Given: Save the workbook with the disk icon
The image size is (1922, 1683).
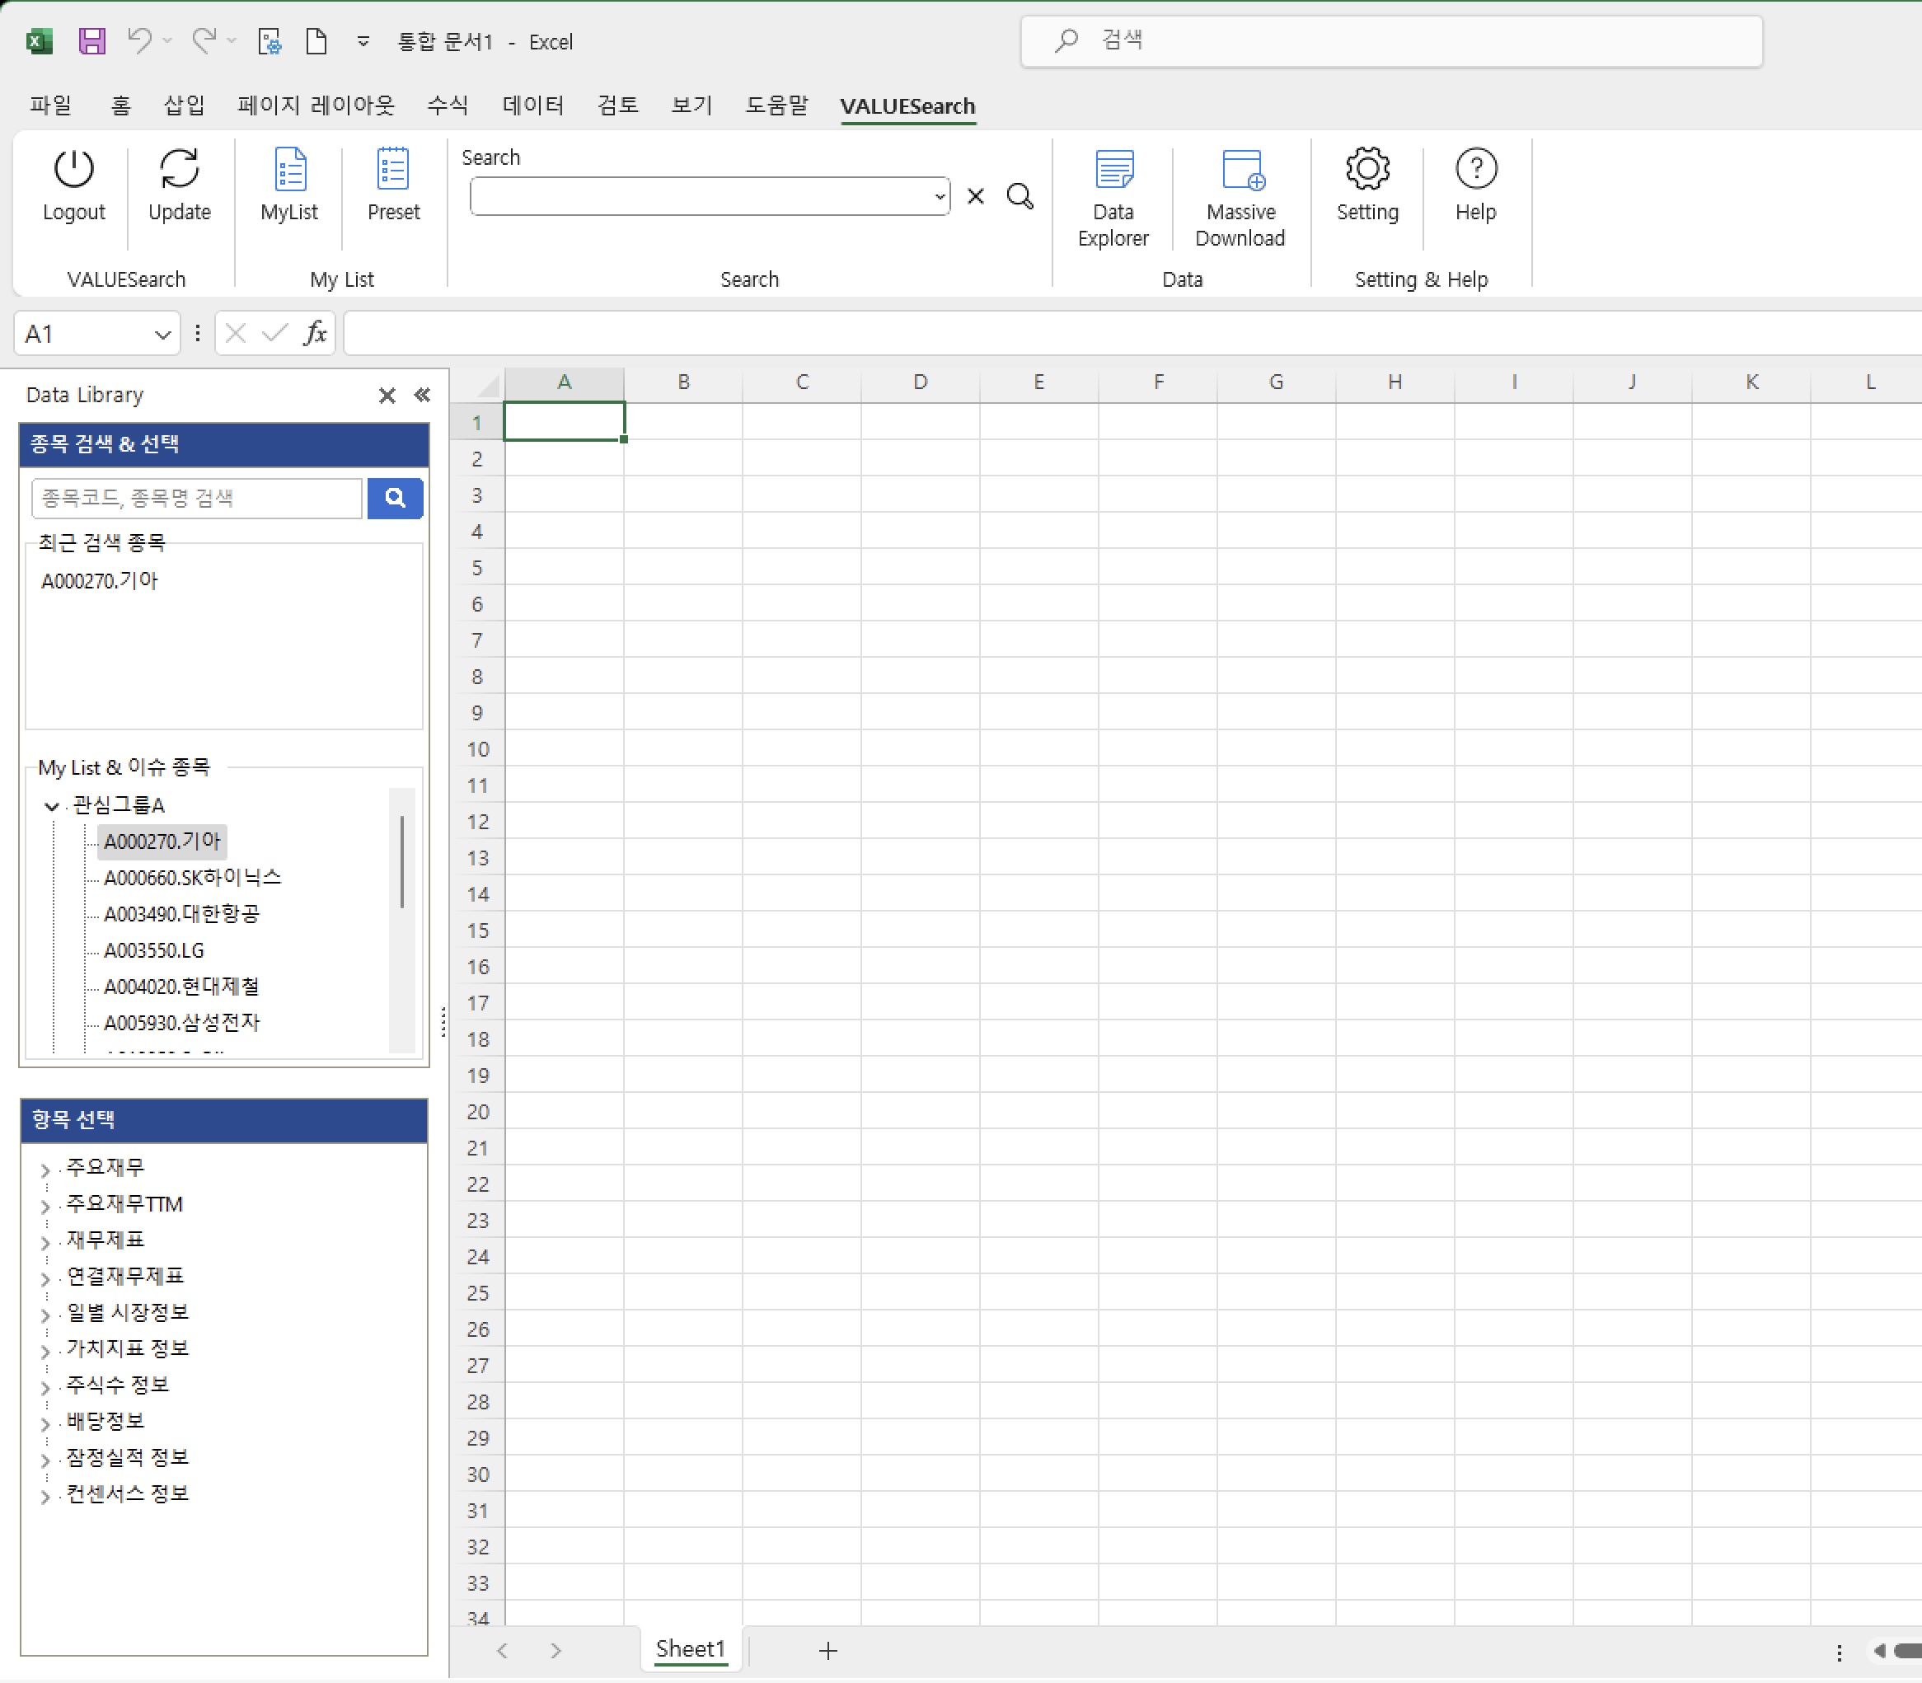Looking at the screenshot, I should pos(91,41).
